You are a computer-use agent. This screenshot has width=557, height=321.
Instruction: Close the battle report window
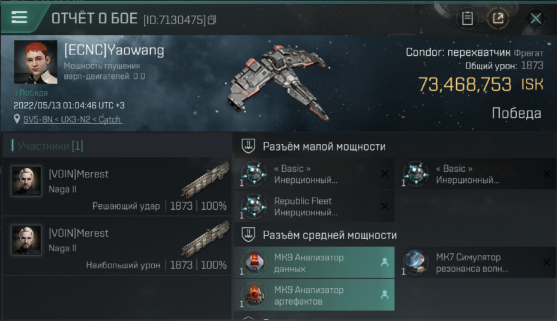(x=536, y=18)
